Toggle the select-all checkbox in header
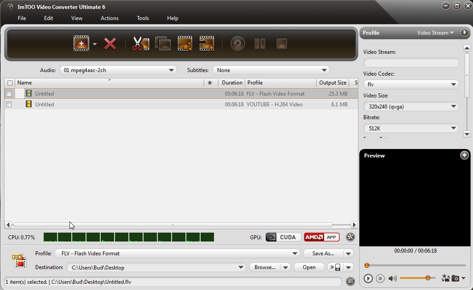The image size is (473, 290). (10, 83)
